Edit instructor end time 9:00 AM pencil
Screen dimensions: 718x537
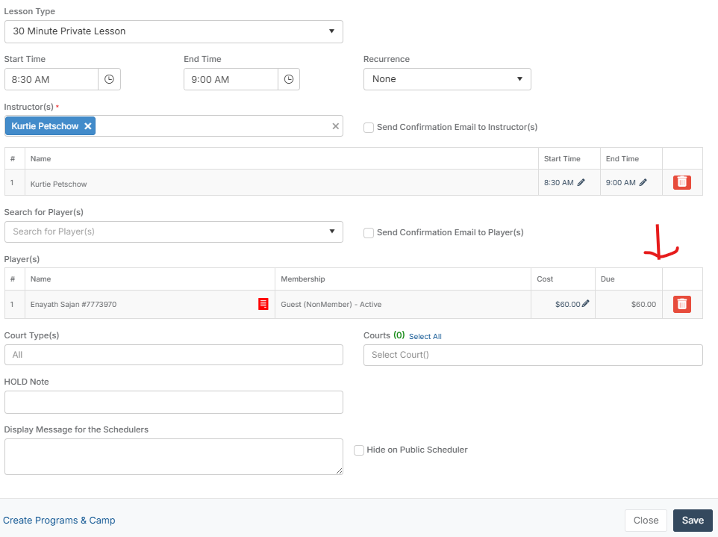pyautogui.click(x=643, y=182)
